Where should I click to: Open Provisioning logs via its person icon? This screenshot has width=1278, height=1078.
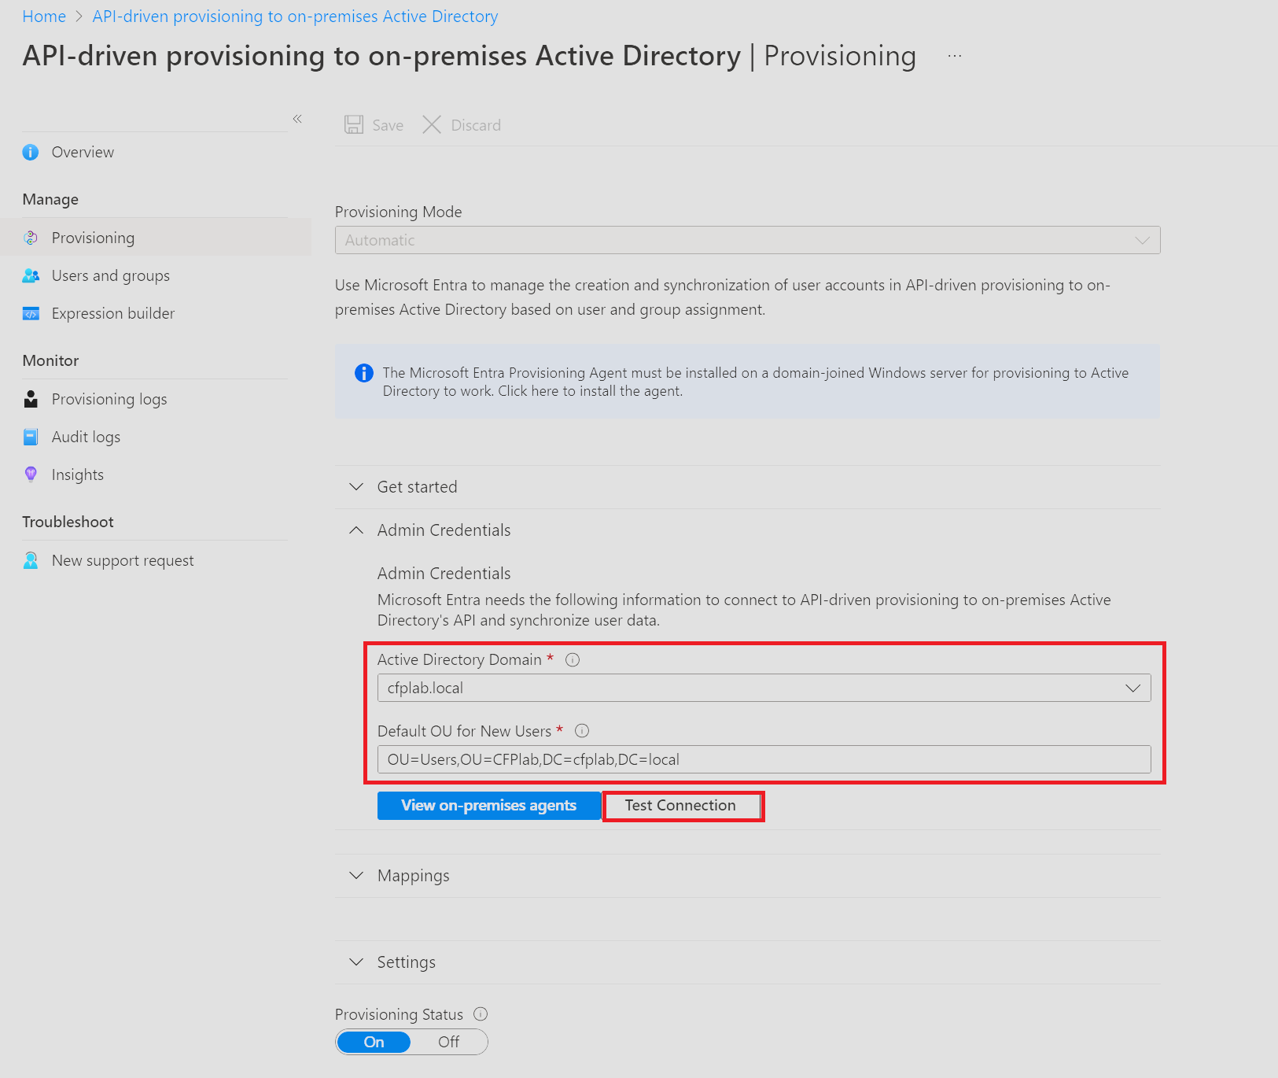31,399
